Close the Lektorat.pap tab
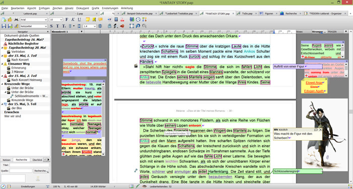353x189 pixels. pyautogui.click(x=47, y=14)
